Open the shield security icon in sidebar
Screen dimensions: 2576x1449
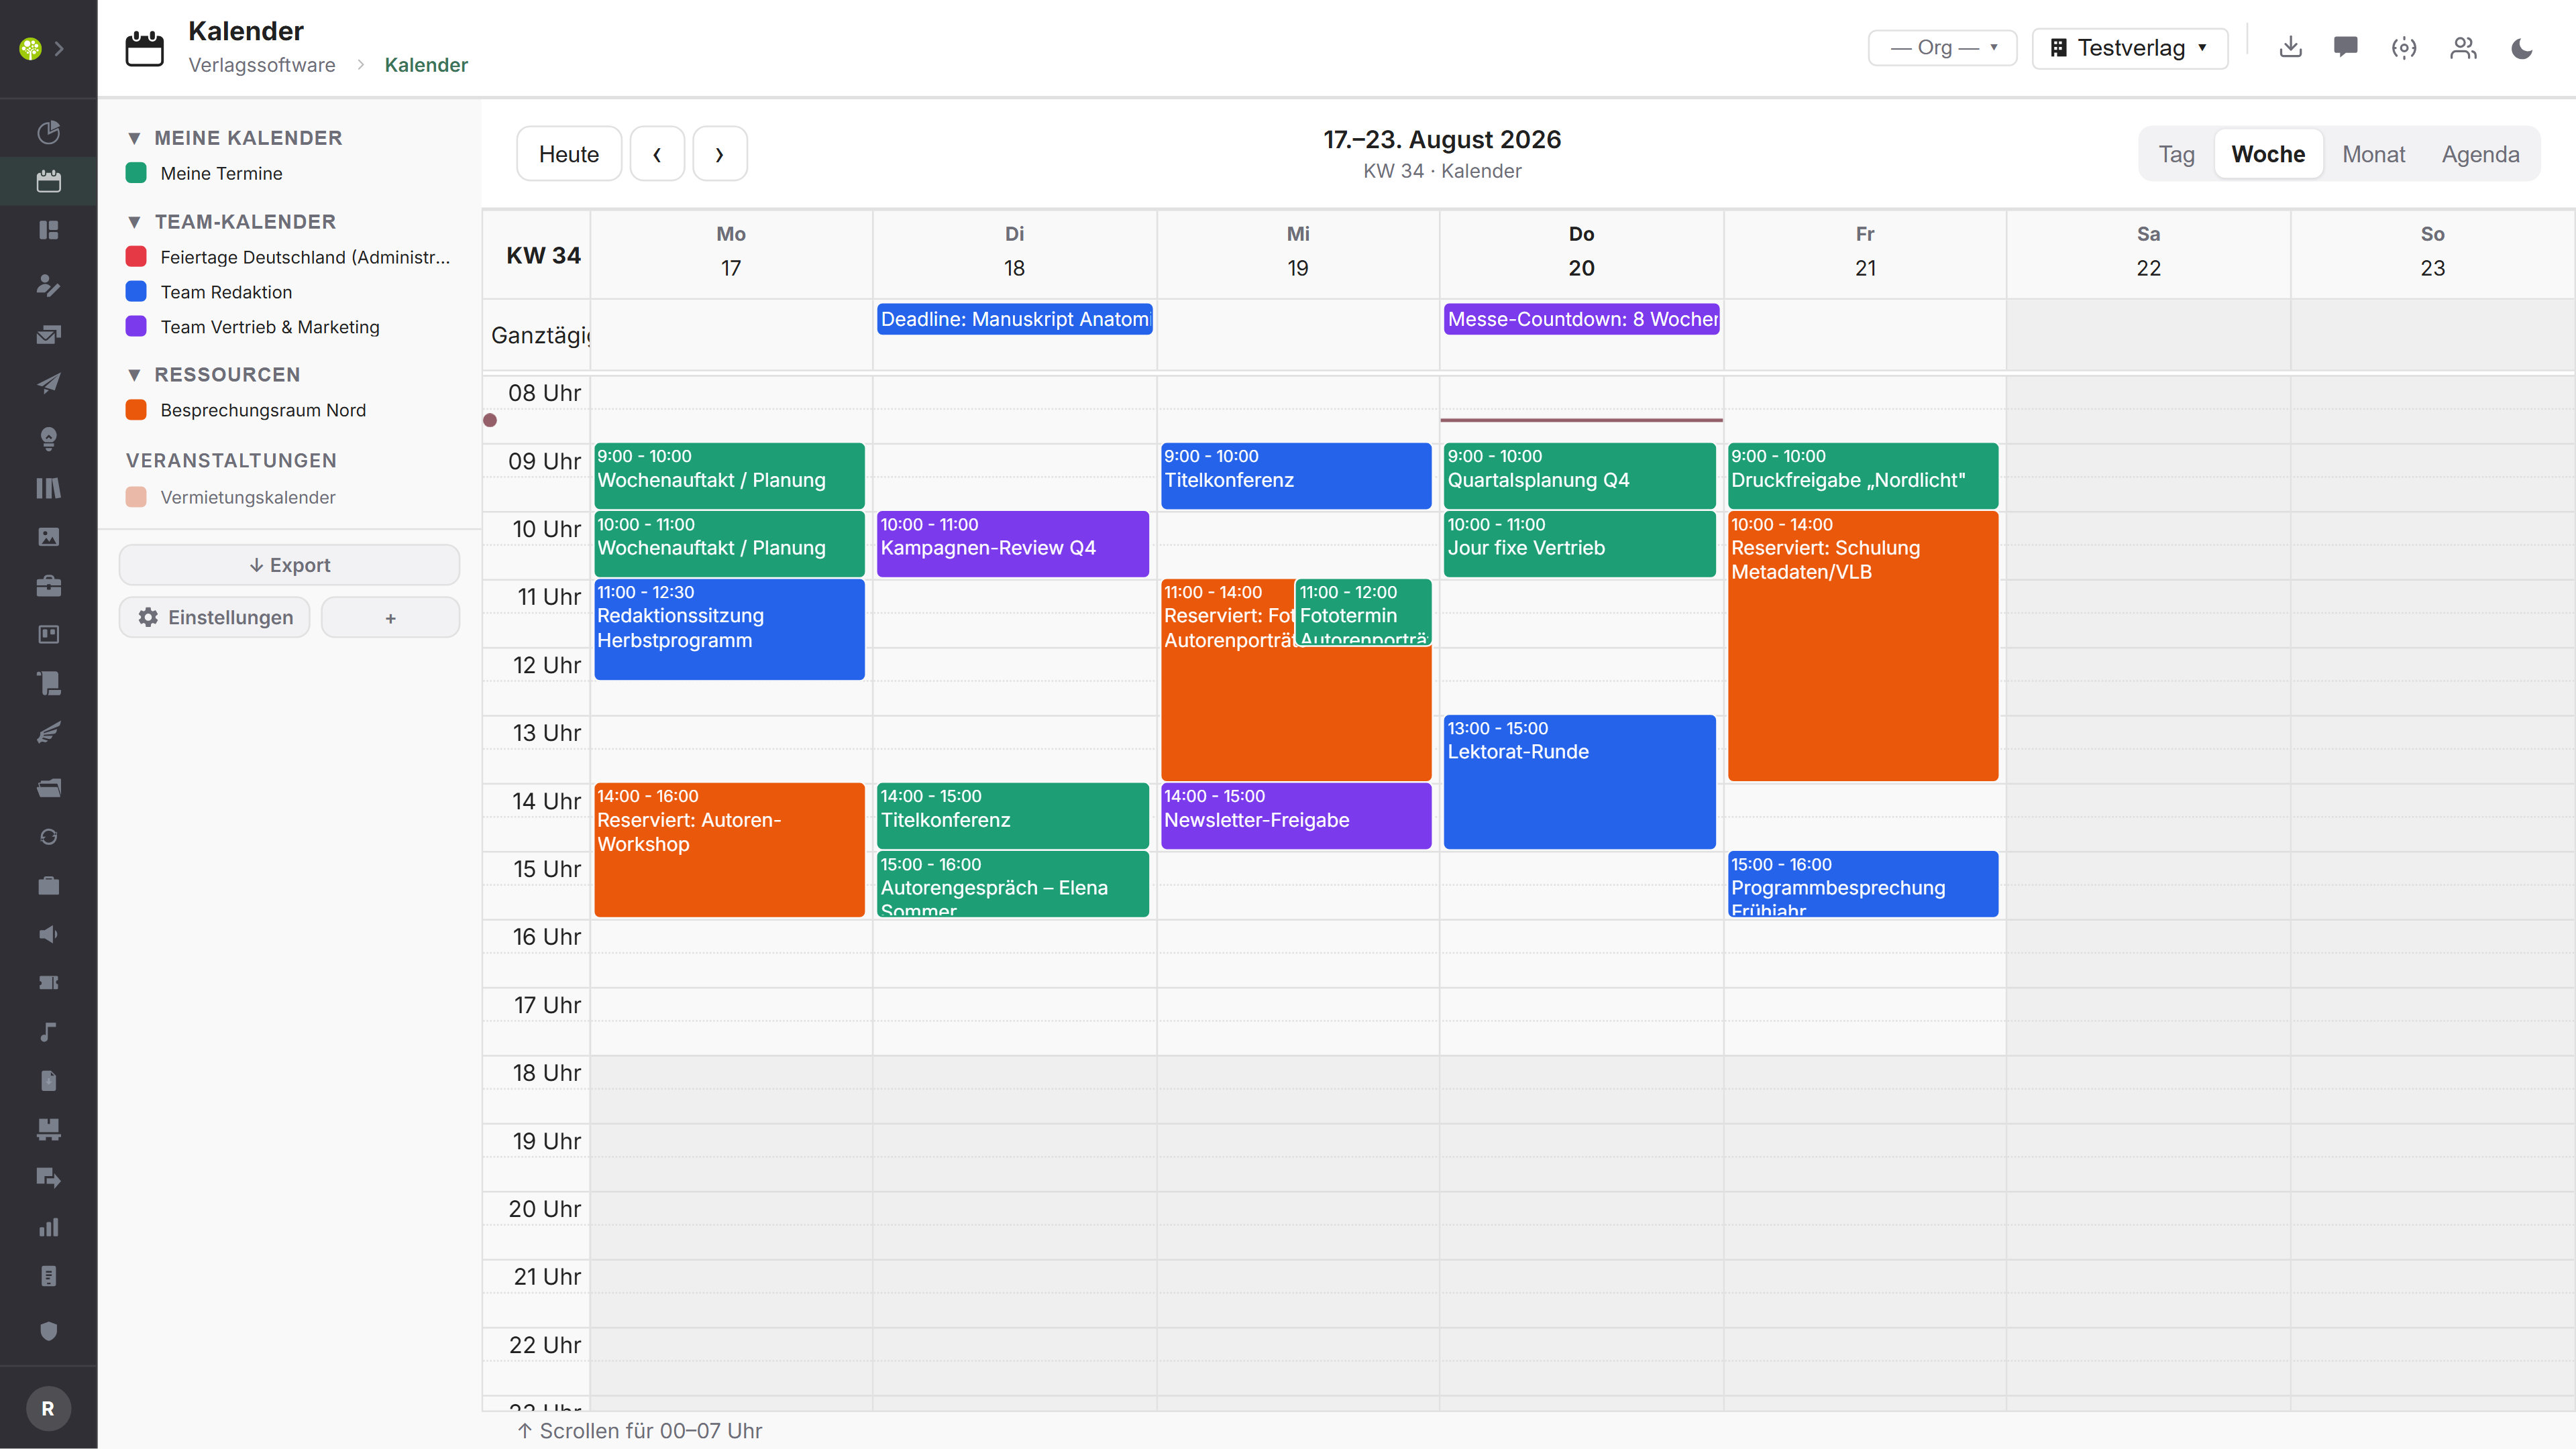click(x=48, y=1331)
